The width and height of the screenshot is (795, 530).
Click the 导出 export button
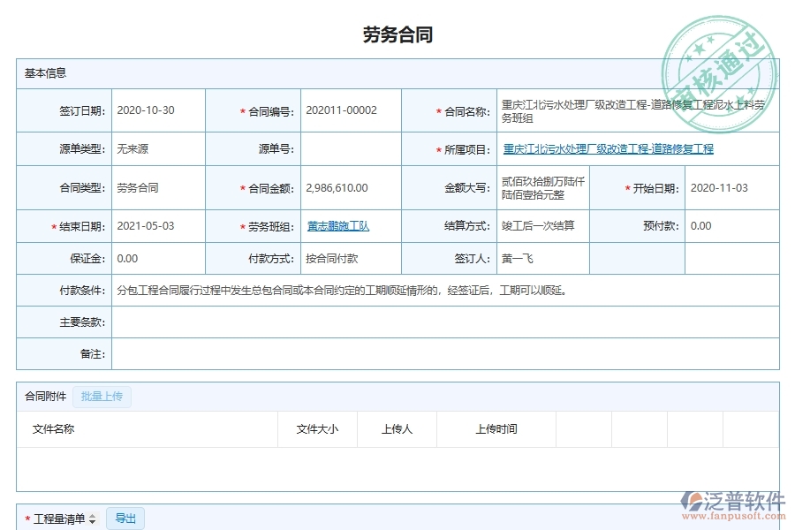(x=125, y=519)
